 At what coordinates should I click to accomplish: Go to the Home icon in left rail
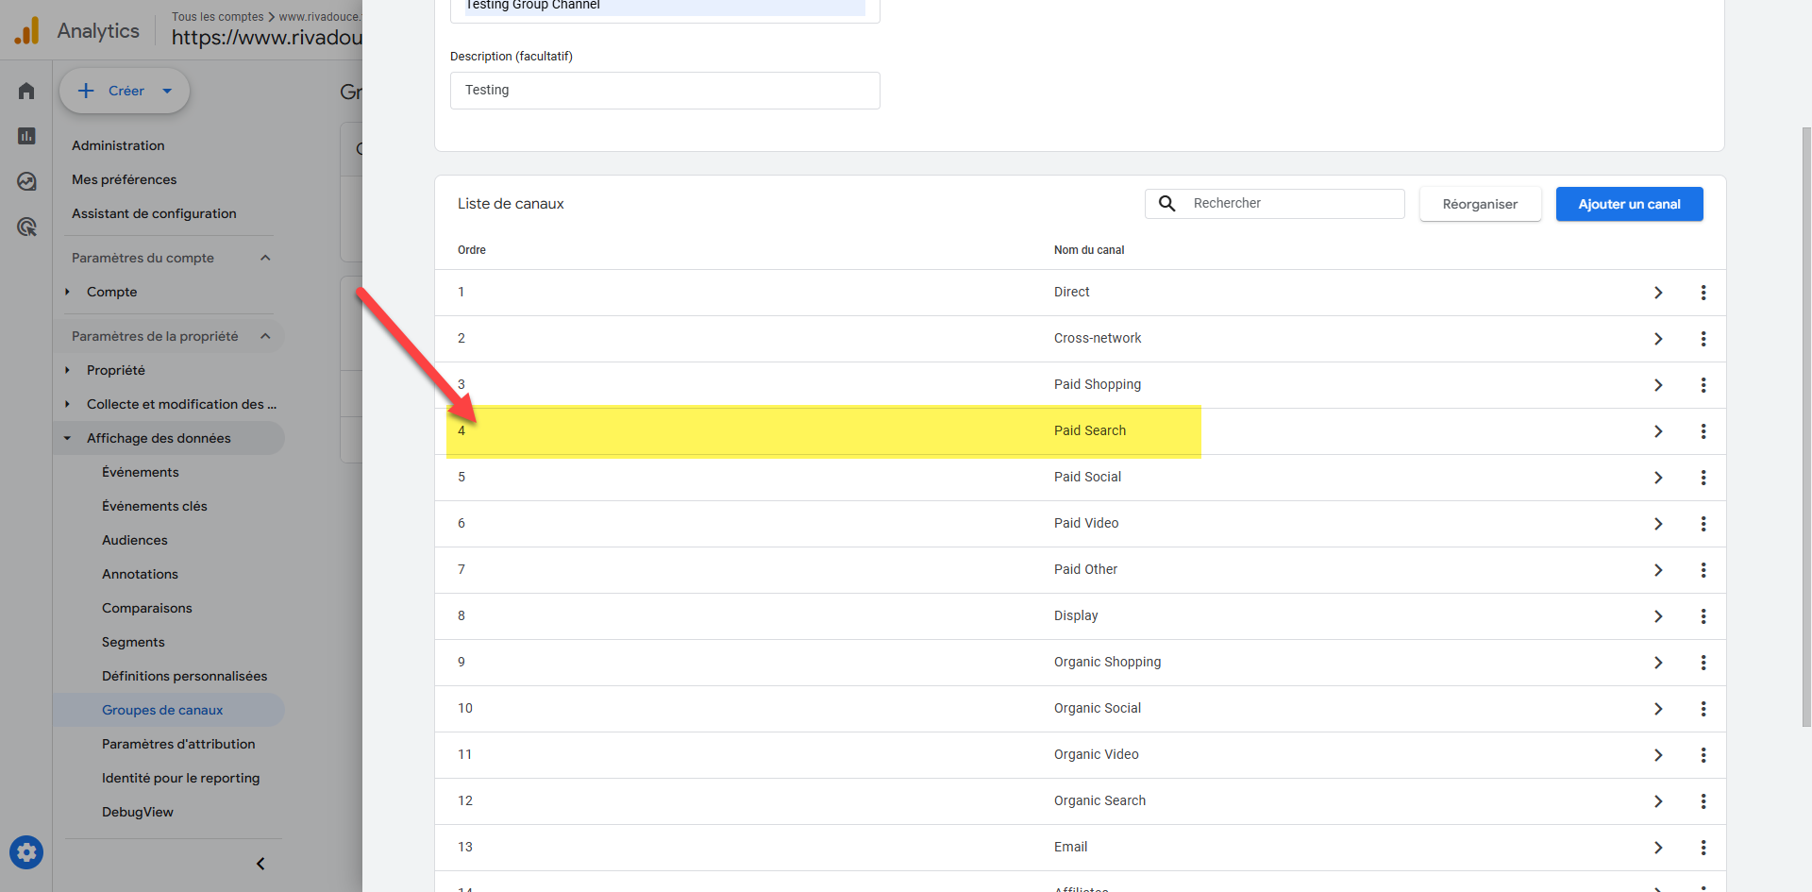[26, 91]
